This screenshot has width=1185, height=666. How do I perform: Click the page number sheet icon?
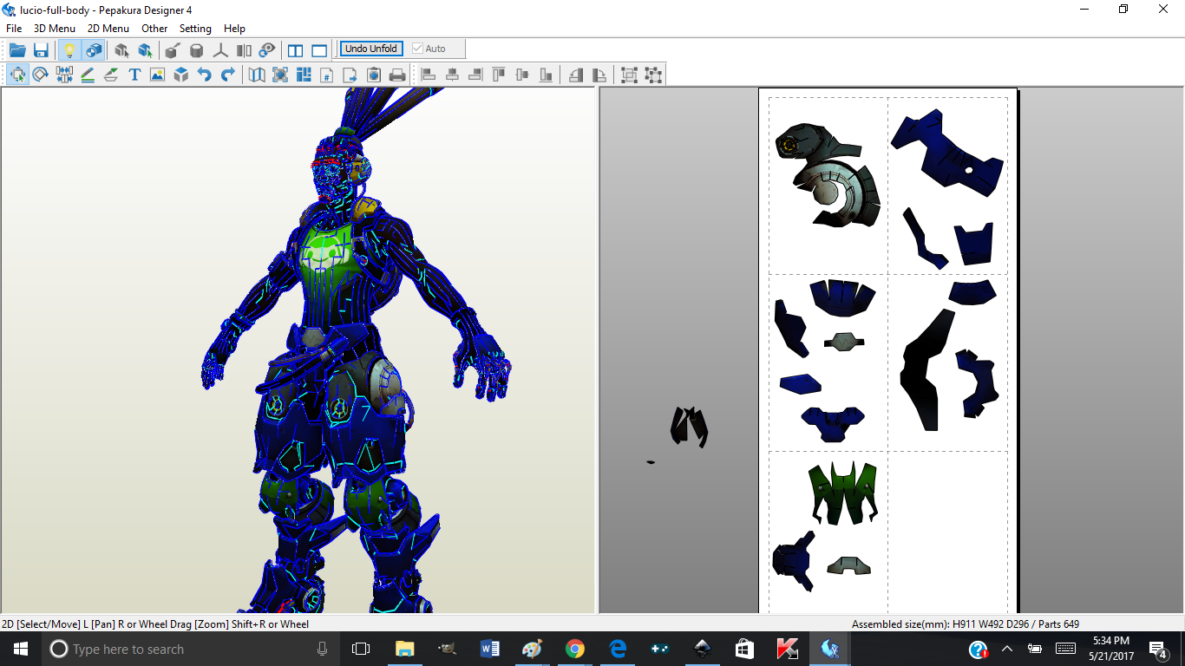pos(327,75)
